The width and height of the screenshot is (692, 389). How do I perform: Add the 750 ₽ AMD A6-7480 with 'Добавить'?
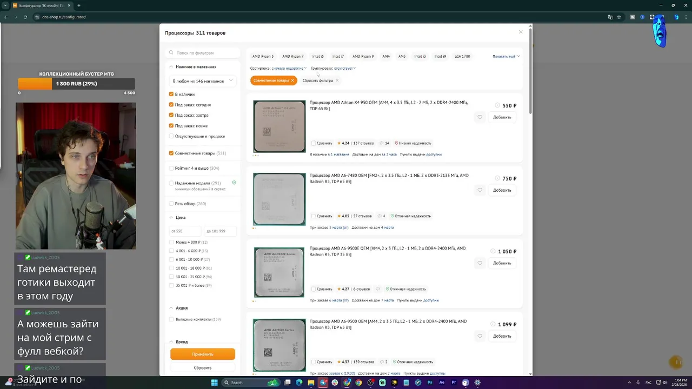502,190
